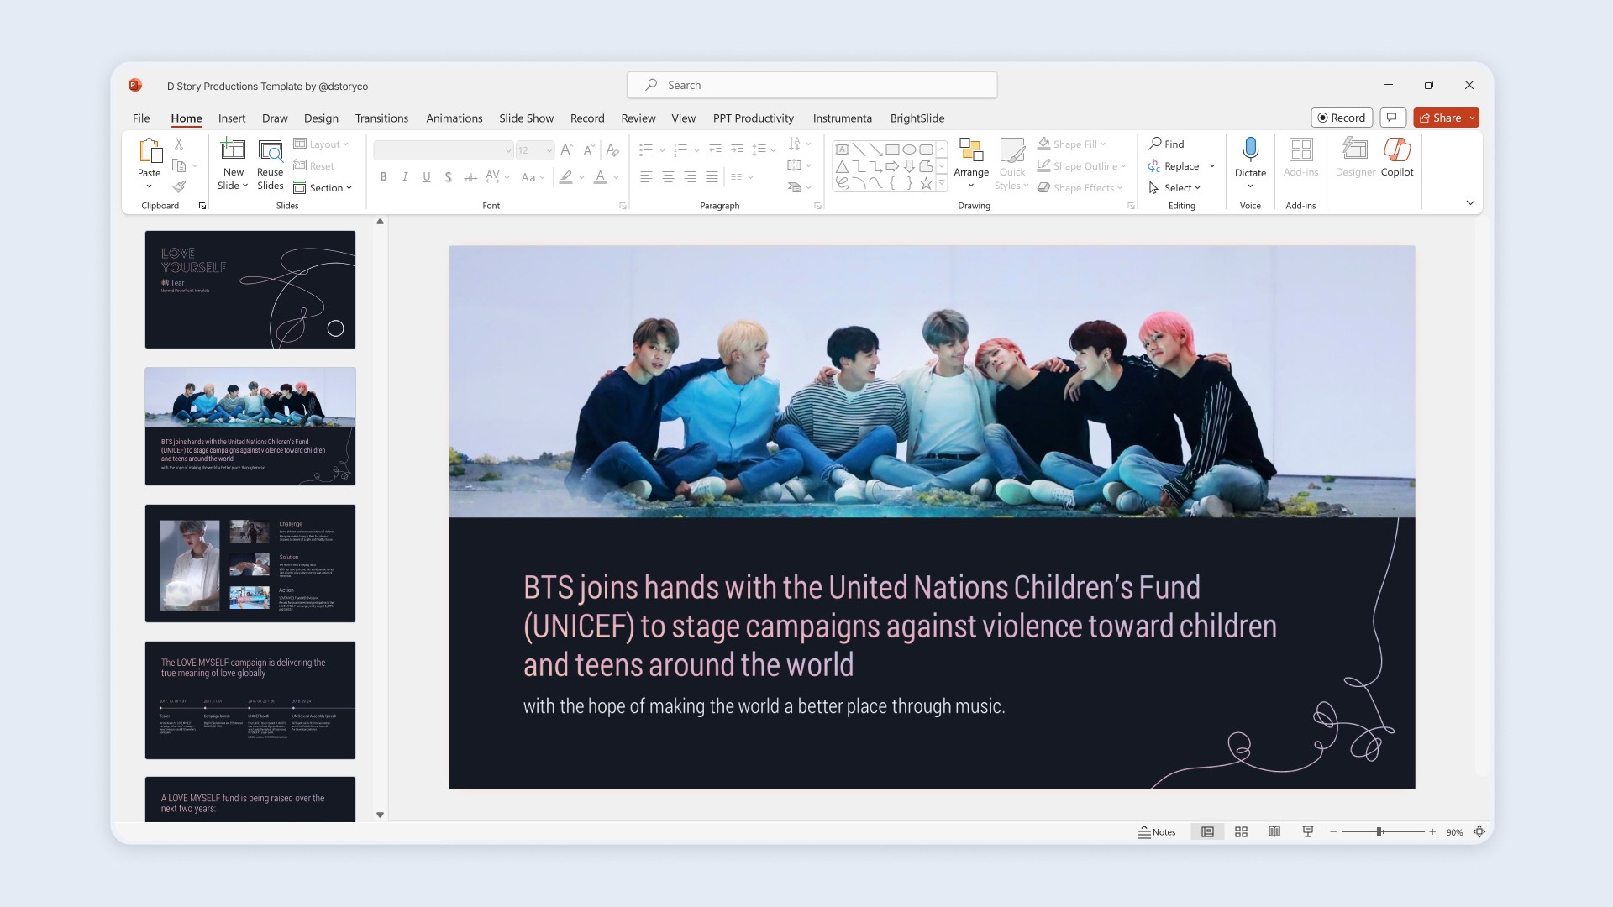Click the Share button
Viewport: 1613px width, 907px height.
1440,118
